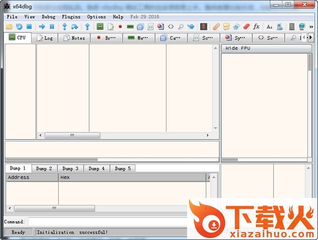Click the Address column header in dump

[x=32, y=177]
